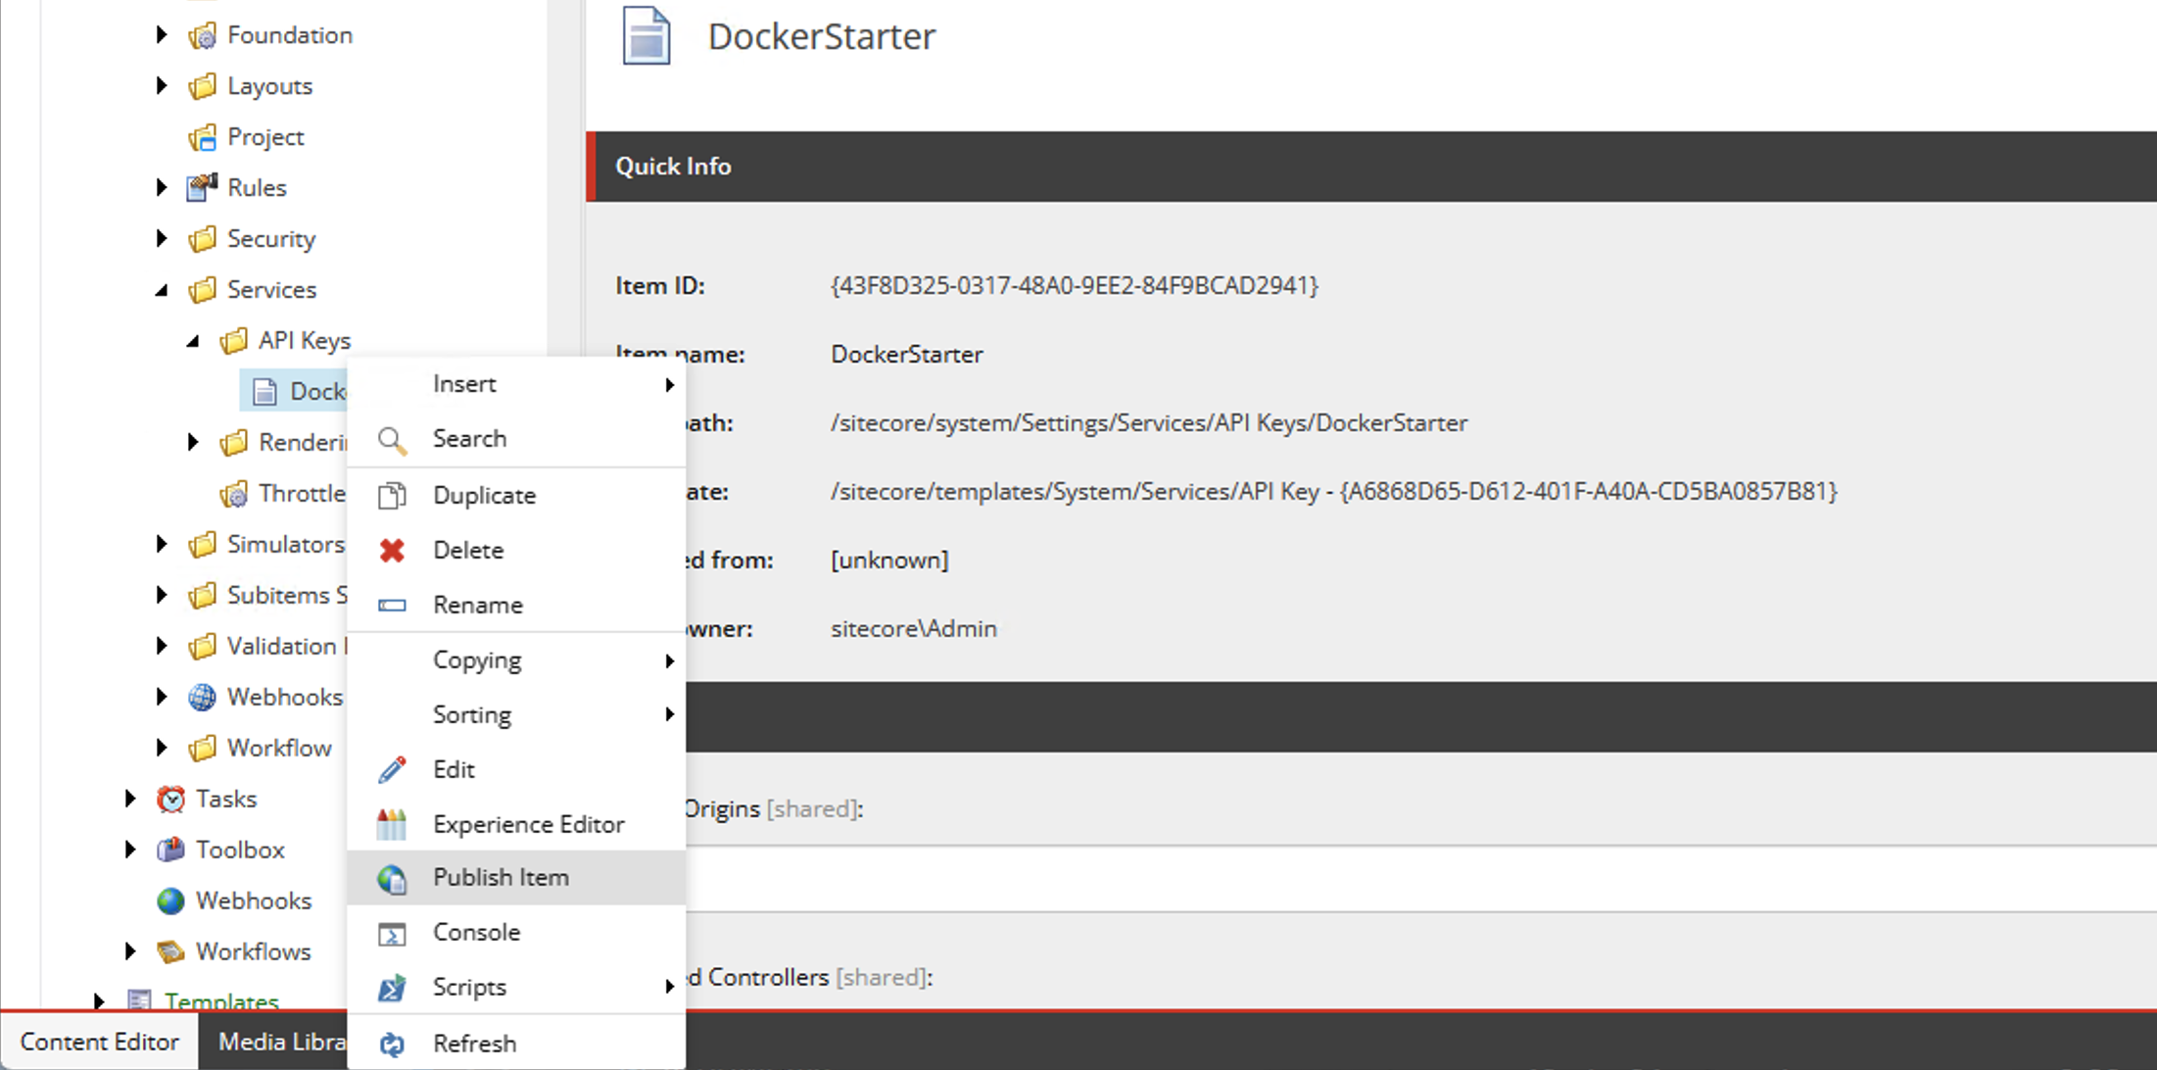The width and height of the screenshot is (2157, 1070).
Task: Click the Rules tree item icon
Action: [203, 187]
